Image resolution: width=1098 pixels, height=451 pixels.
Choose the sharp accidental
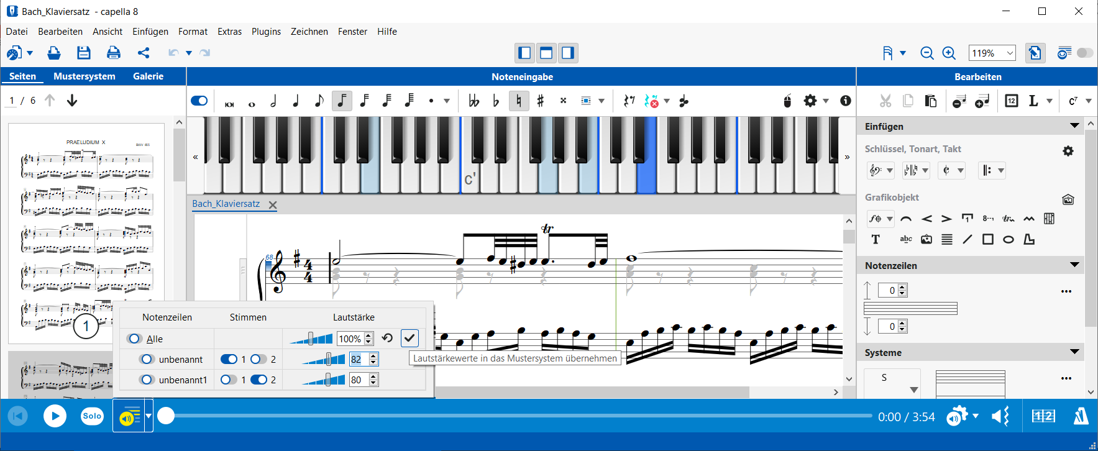click(541, 101)
